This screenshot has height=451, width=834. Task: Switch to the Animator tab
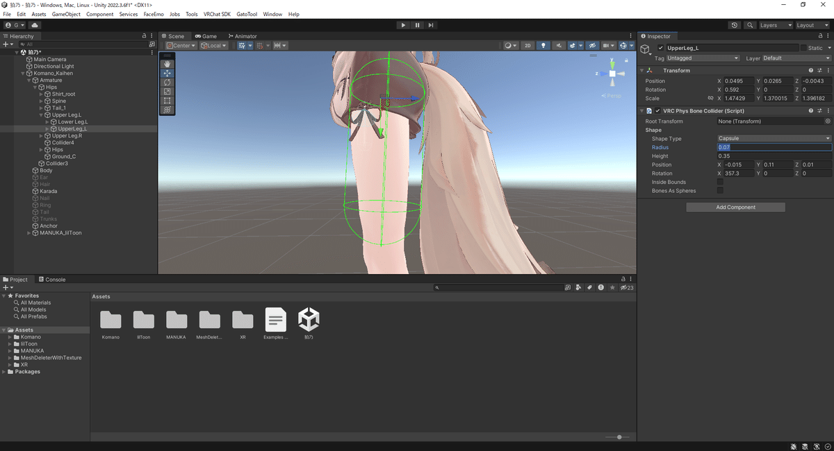(242, 36)
